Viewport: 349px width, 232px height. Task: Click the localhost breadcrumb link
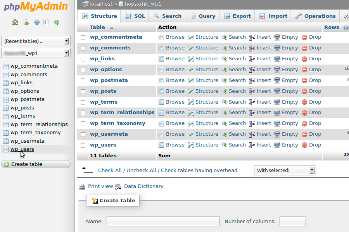pos(101,4)
